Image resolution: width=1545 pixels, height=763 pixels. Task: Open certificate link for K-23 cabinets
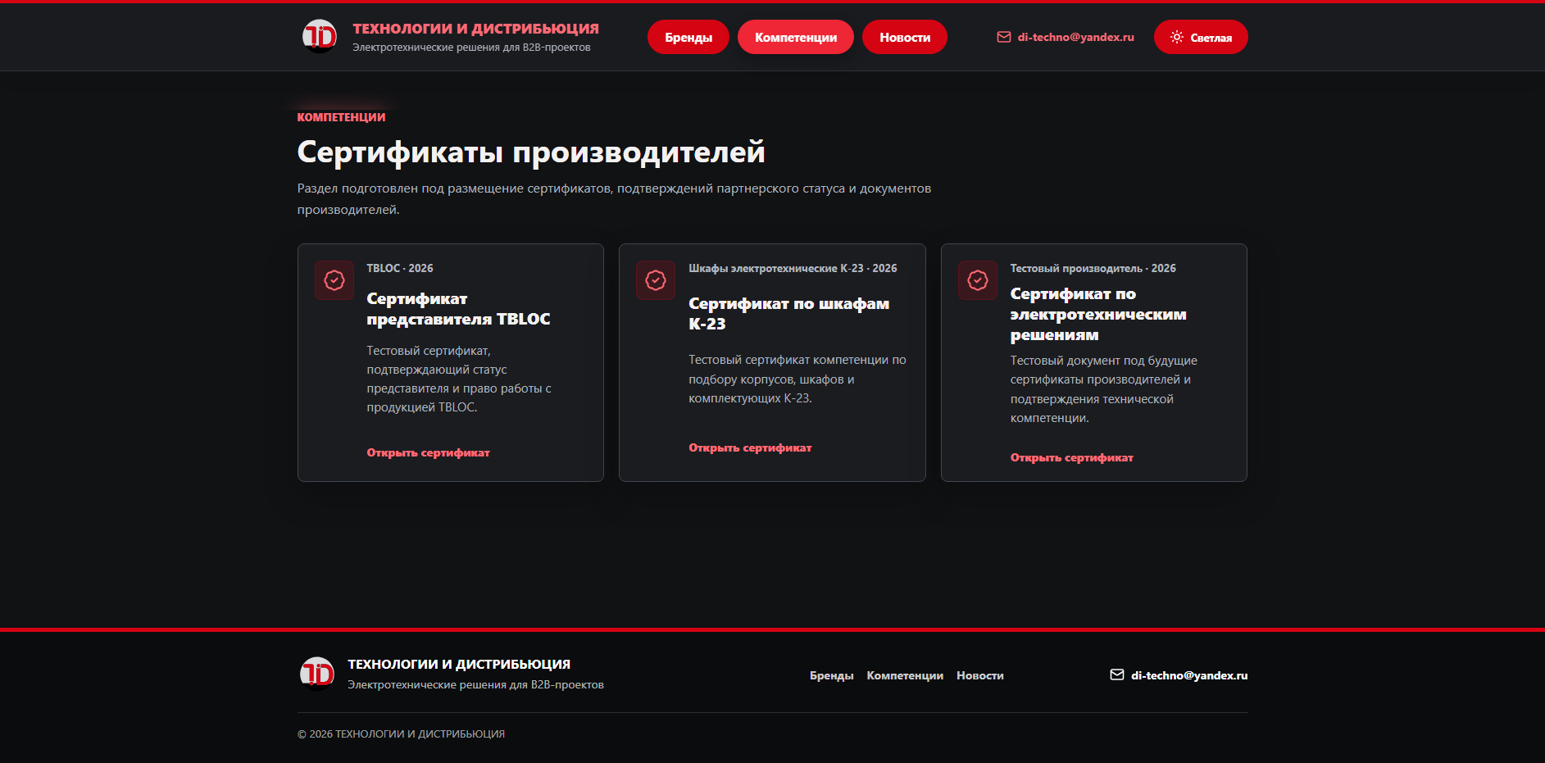click(750, 447)
